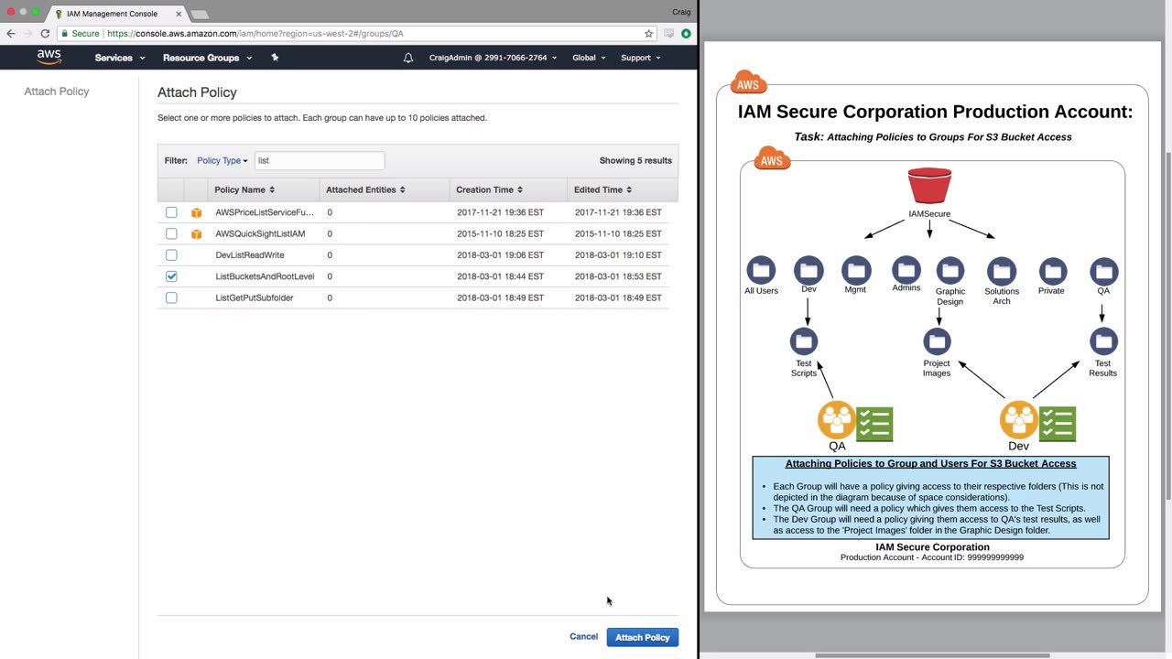Select the AWSQuickSightListIAM policy checkbox
The height and width of the screenshot is (659, 1172).
click(171, 233)
